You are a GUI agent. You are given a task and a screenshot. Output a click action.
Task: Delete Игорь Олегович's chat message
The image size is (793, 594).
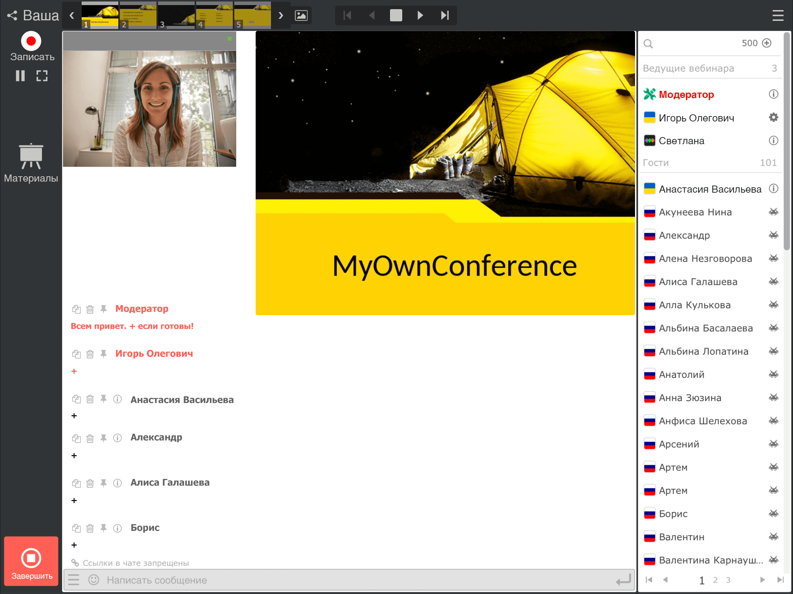point(90,354)
